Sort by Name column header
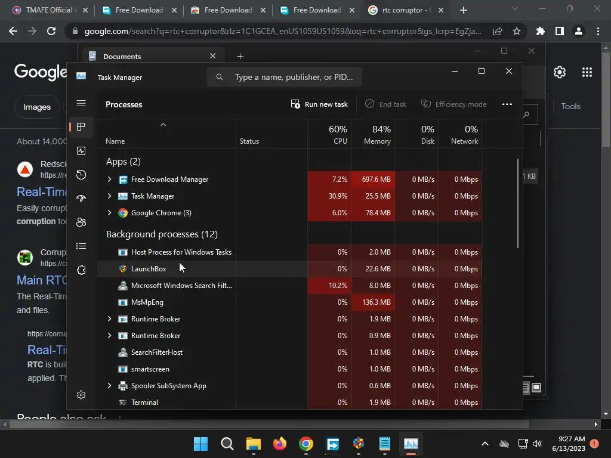 click(166, 134)
